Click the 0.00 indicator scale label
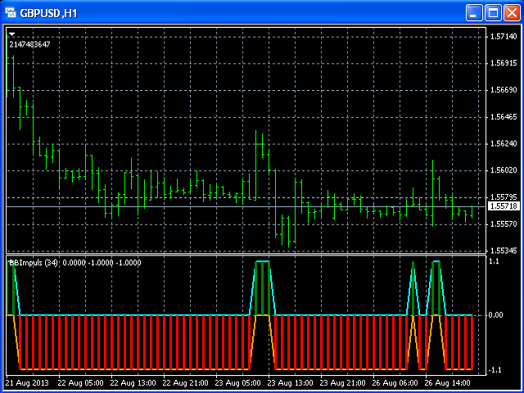The image size is (524, 393). tap(496, 315)
